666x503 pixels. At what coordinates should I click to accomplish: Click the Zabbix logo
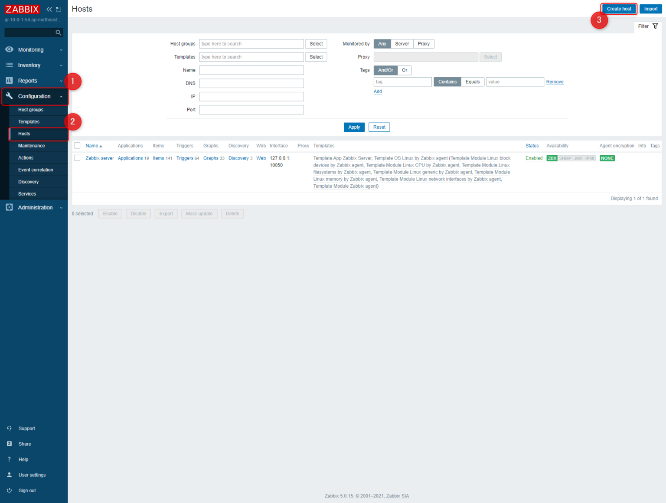[x=22, y=9]
